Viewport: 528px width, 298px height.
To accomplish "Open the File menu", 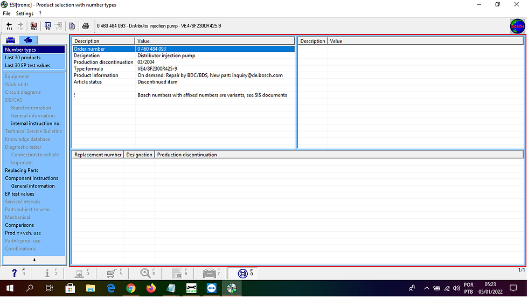I will tap(6, 13).
